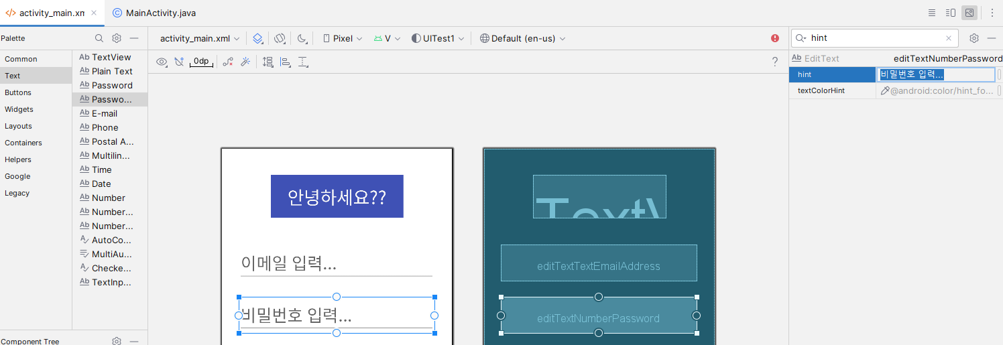Minimize the Component Tree panel
The image size is (1003, 345).
tap(134, 341)
